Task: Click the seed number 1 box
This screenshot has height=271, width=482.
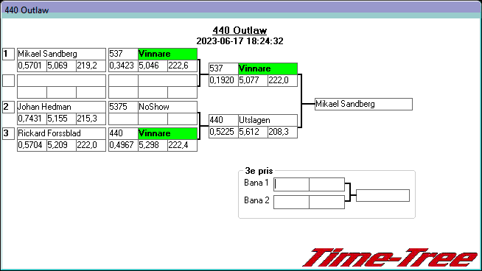Action: [9, 54]
